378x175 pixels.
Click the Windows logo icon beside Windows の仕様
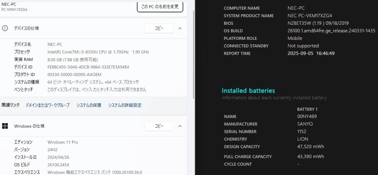pyautogui.click(x=5, y=126)
